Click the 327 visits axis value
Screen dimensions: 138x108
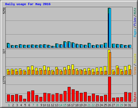[x=4, y=51]
